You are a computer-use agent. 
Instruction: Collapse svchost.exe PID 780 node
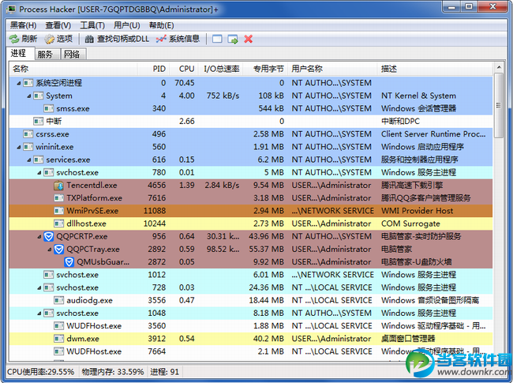pyautogui.click(x=39, y=173)
